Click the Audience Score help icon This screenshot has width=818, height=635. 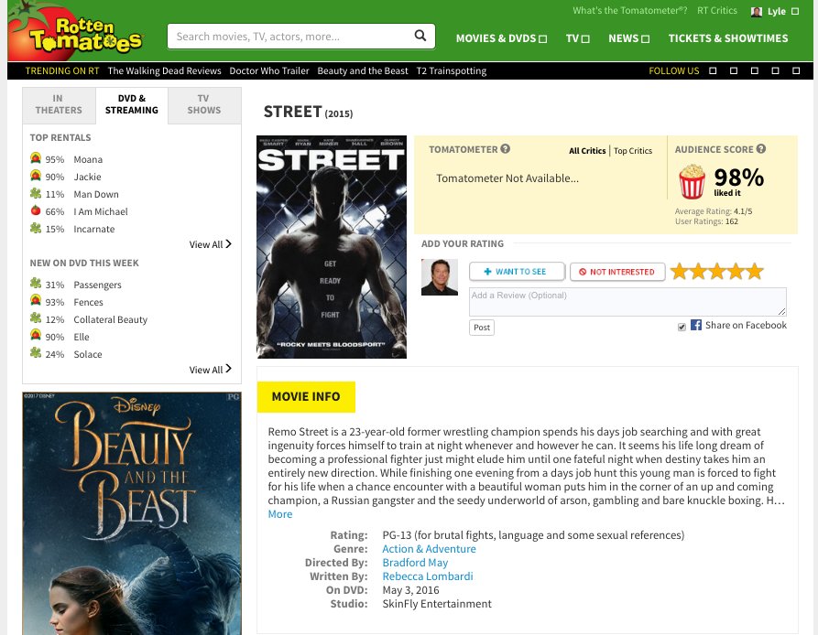[x=761, y=148]
